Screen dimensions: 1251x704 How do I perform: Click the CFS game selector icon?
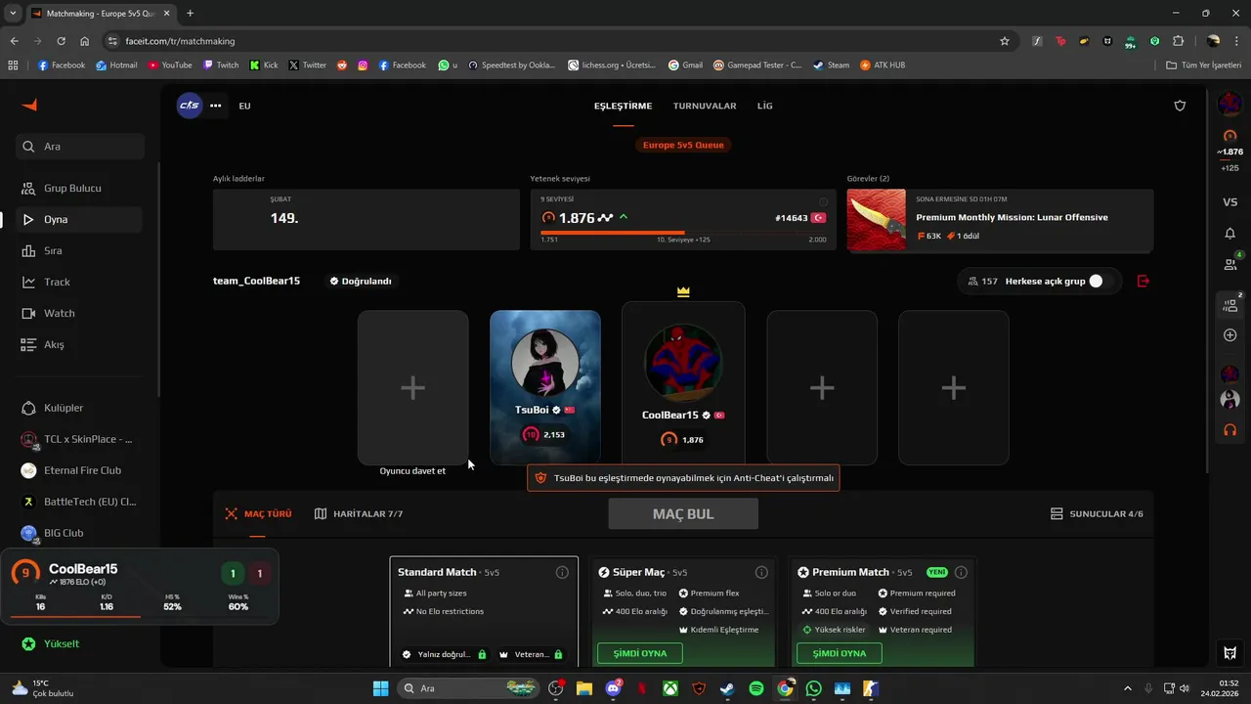pos(189,106)
